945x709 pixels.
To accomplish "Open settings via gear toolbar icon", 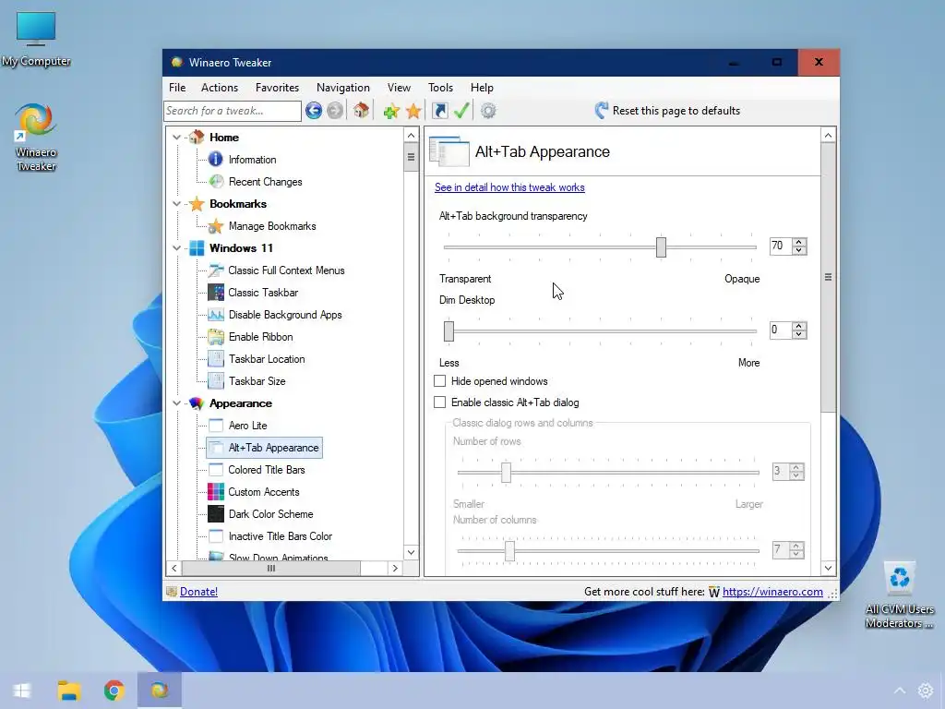I will click(x=488, y=111).
